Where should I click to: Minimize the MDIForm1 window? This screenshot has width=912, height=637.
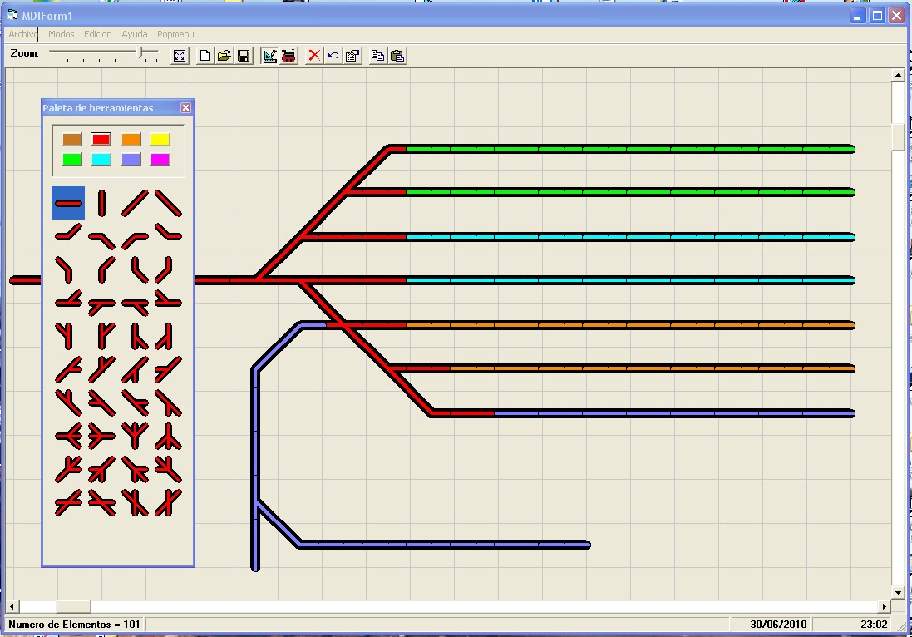click(858, 16)
